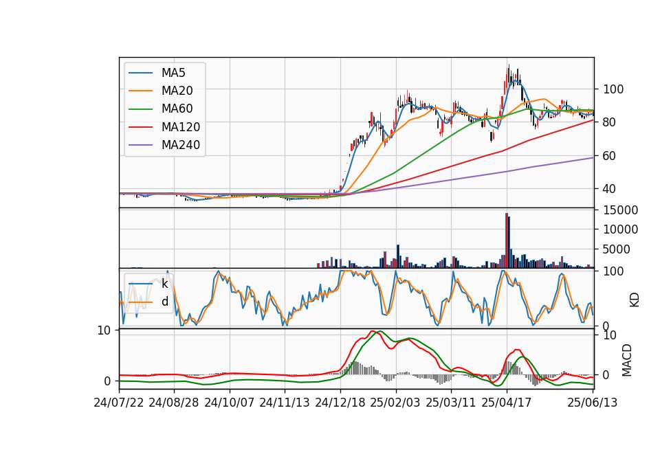The width and height of the screenshot is (660, 474).
Task: Click the 100 price axis tick label
Action: 613,89
